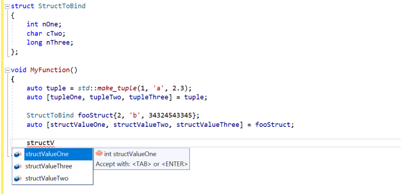The image size is (401, 194).
Task: Click the variable icon beside structValueTwo
Action: tap(18, 179)
